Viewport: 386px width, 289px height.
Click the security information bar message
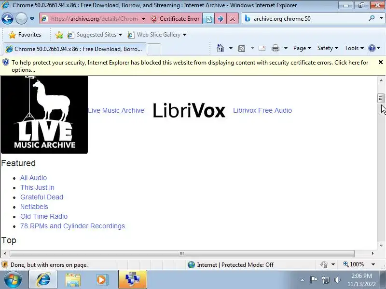click(190, 66)
